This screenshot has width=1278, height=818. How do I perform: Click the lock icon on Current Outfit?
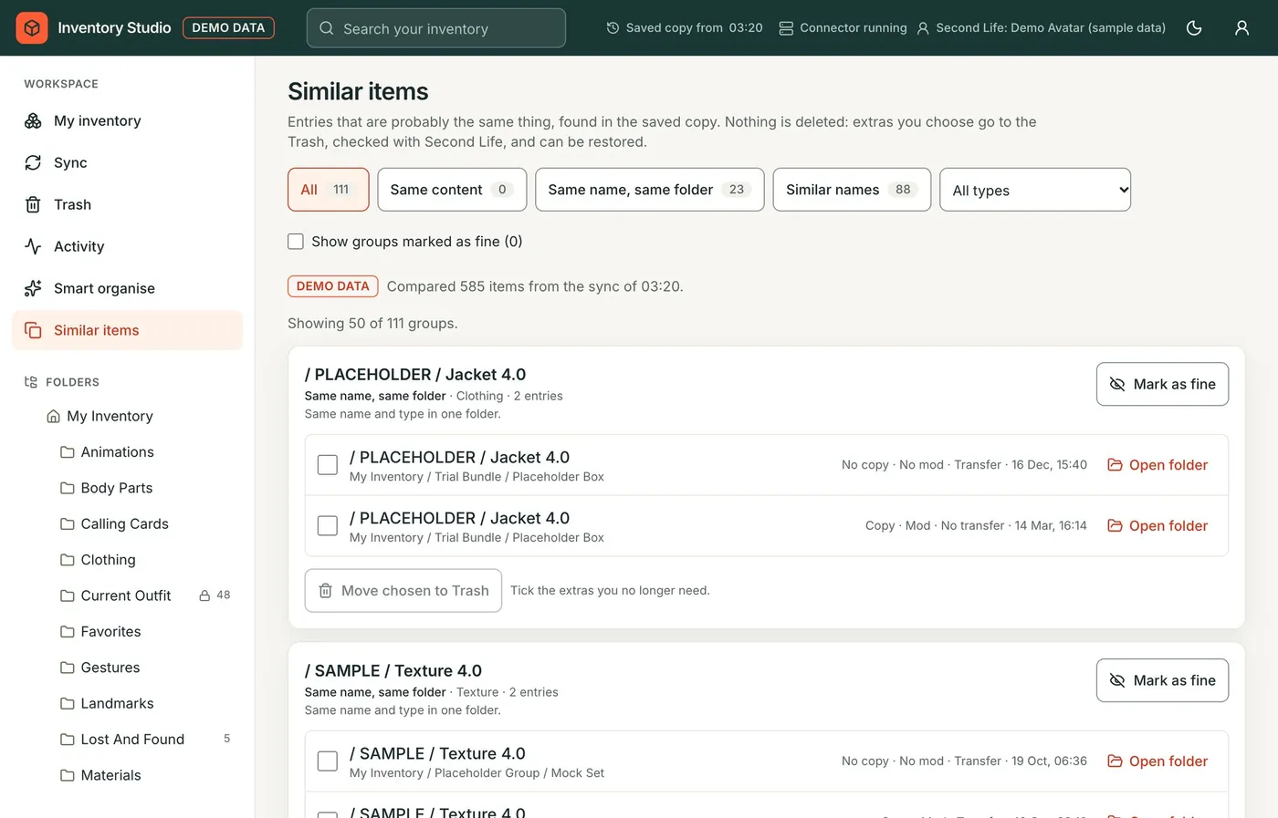click(204, 596)
